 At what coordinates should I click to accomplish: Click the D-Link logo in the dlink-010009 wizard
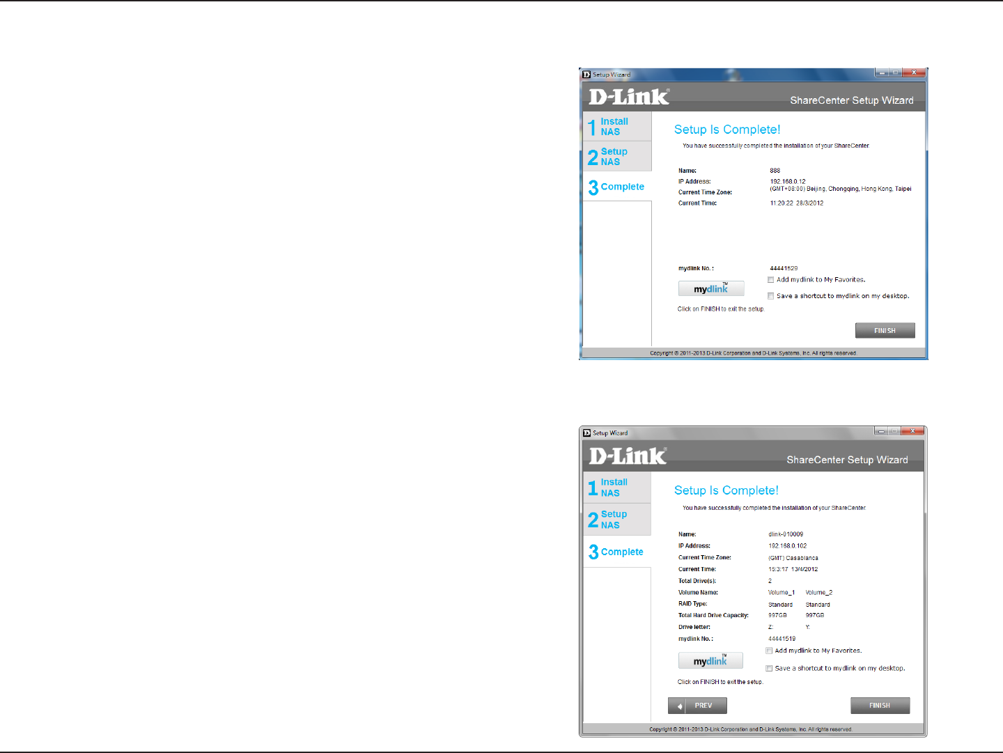pos(628,456)
